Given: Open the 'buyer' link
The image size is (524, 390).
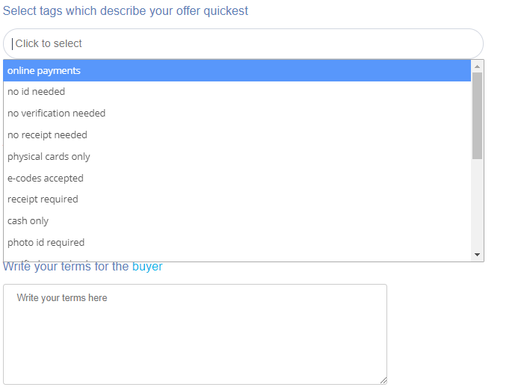Looking at the screenshot, I should [147, 267].
